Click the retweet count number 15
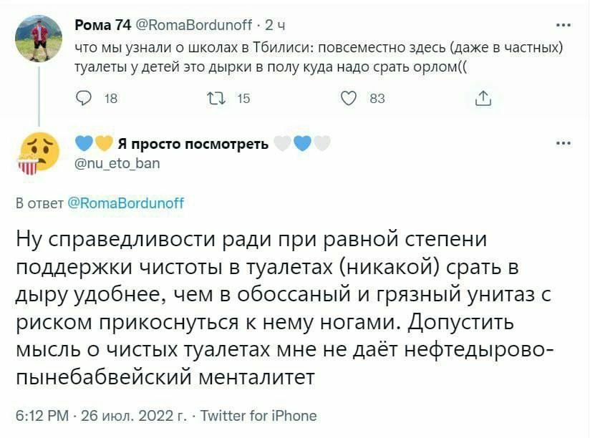590x438 pixels. tap(243, 99)
